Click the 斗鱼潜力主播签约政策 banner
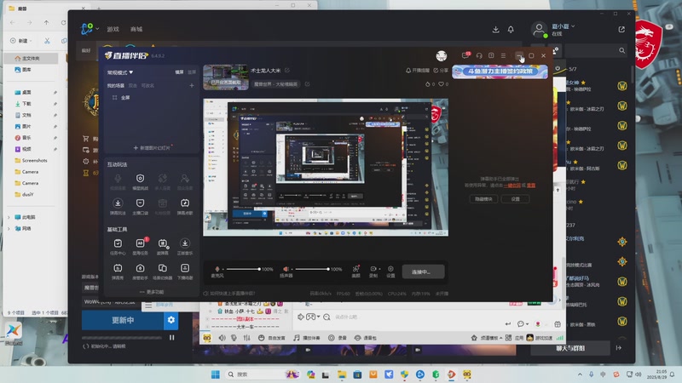 click(x=500, y=71)
